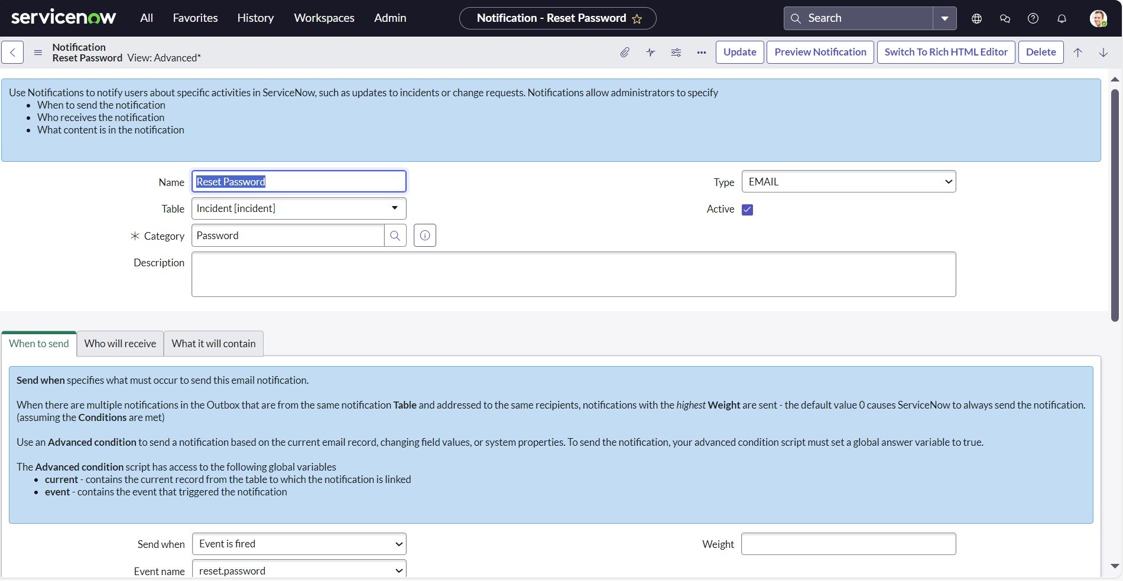The image size is (1123, 581).
Task: Open the History menu
Action: coord(255,18)
